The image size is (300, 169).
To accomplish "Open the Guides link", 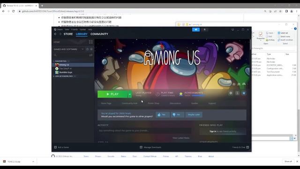I will pyautogui.click(x=195, y=103).
